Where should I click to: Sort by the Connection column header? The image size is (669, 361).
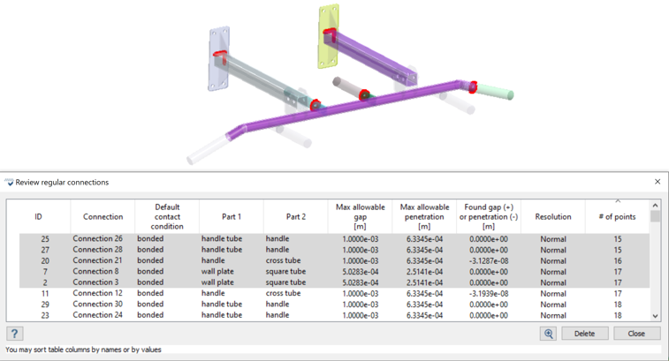pyautogui.click(x=103, y=216)
